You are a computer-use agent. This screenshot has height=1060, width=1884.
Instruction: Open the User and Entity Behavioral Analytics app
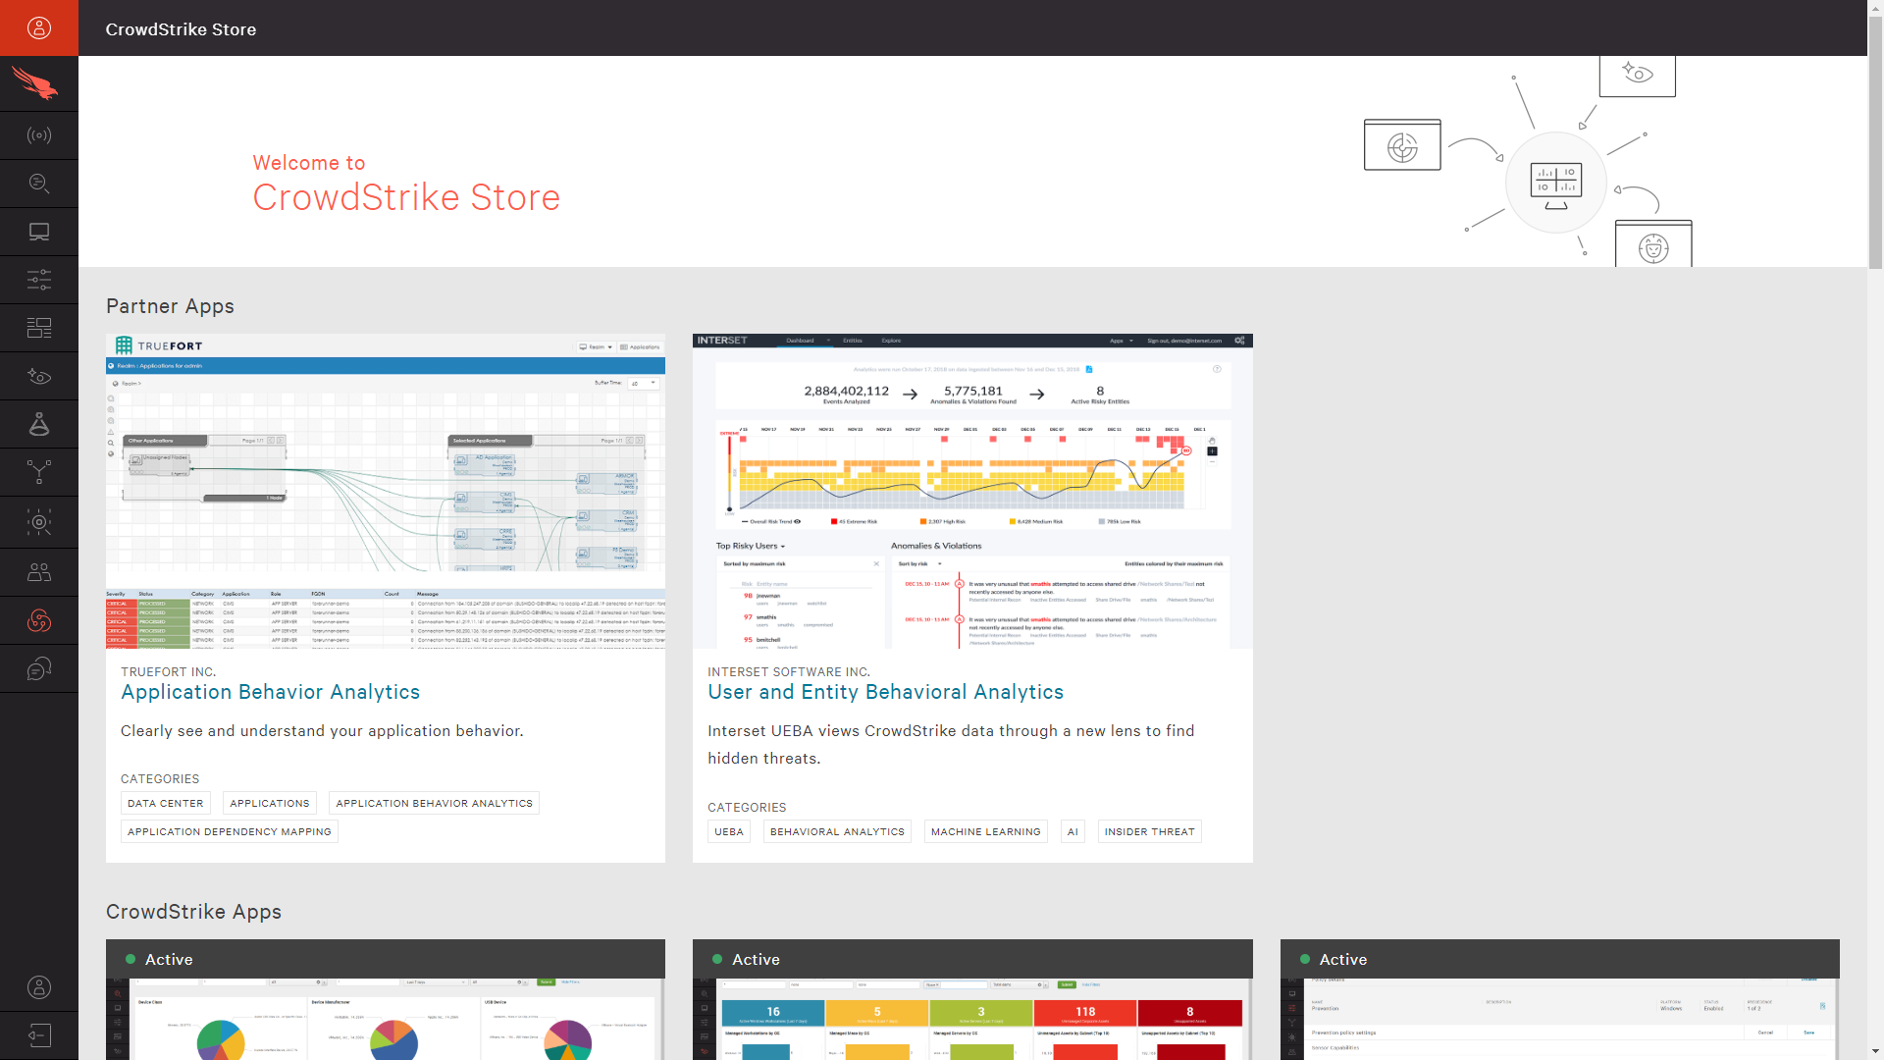(x=886, y=691)
